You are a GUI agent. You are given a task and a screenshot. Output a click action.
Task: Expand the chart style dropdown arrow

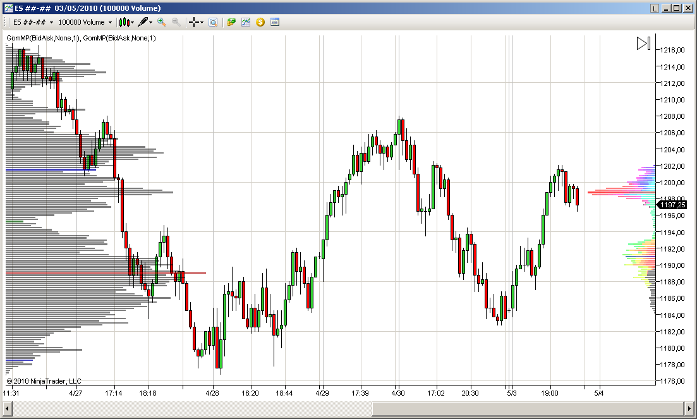click(x=133, y=22)
